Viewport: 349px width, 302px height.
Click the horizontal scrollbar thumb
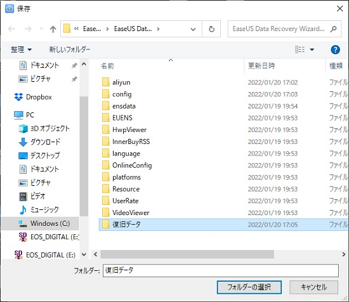point(187,254)
